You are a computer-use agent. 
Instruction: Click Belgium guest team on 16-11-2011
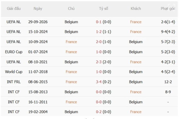tap(136, 102)
